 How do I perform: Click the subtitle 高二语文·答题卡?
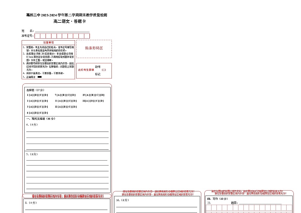(x=69, y=21)
